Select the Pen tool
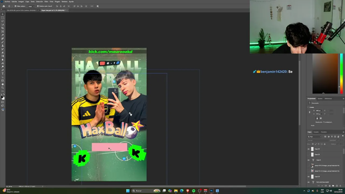Screen dimensions: 345x194 click(3, 70)
